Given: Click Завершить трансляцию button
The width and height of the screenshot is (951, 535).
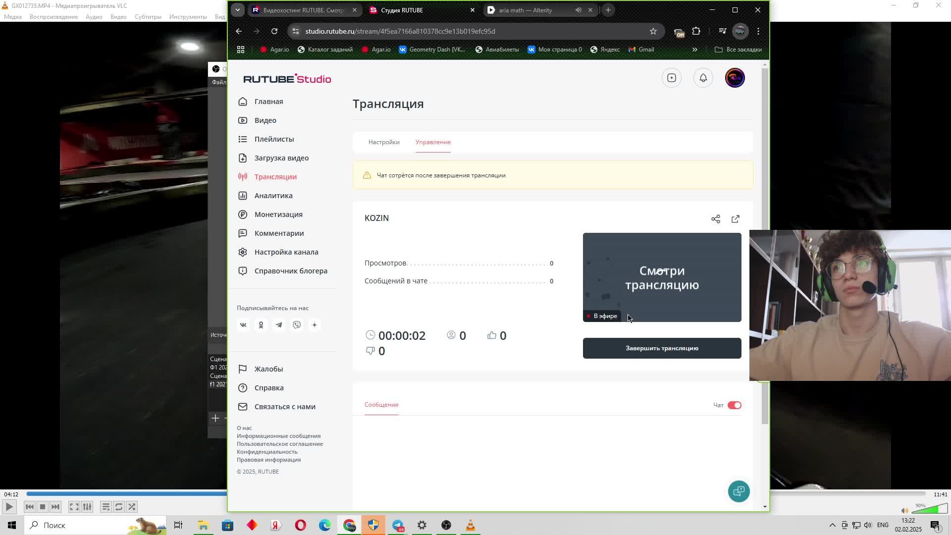Looking at the screenshot, I should (x=662, y=348).
